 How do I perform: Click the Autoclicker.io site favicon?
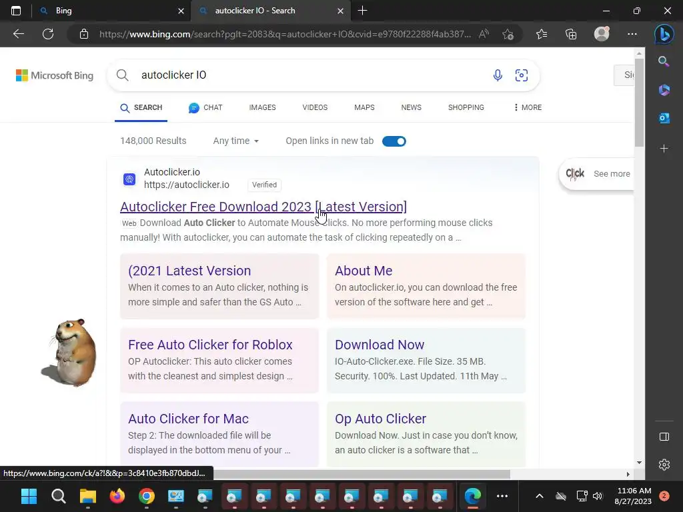coord(129,179)
